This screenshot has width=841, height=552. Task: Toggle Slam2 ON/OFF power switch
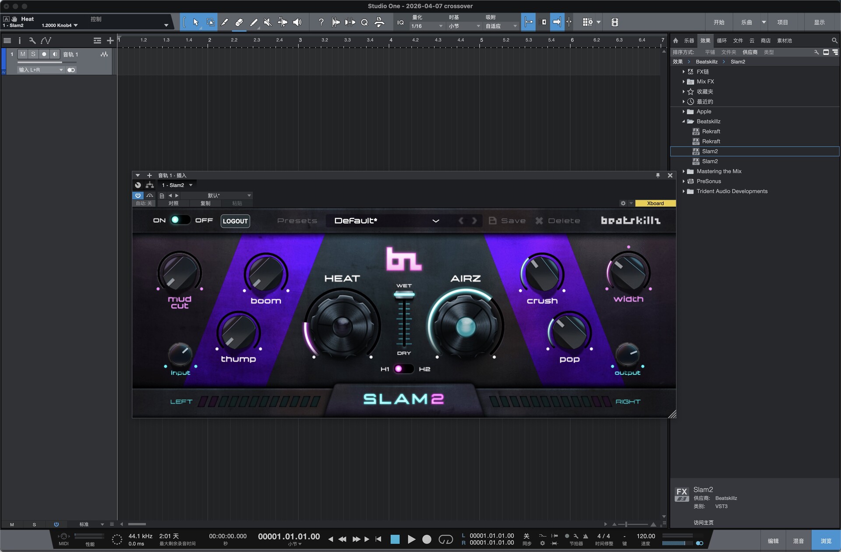tap(180, 220)
